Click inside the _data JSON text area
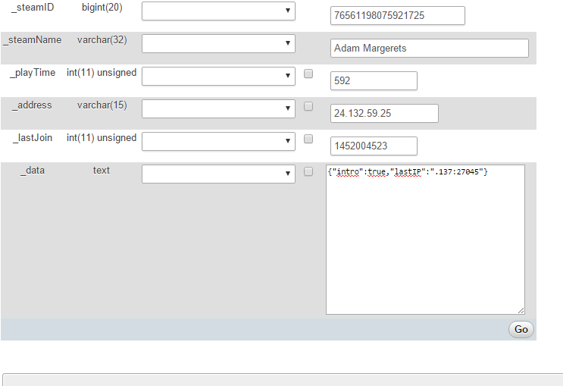 pyautogui.click(x=426, y=240)
